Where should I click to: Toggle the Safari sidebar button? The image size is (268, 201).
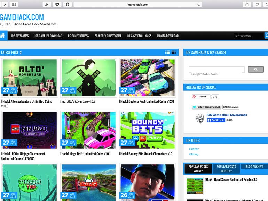[x=14, y=4]
